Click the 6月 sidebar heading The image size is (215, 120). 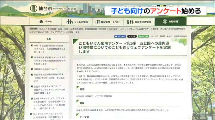coord(49,39)
